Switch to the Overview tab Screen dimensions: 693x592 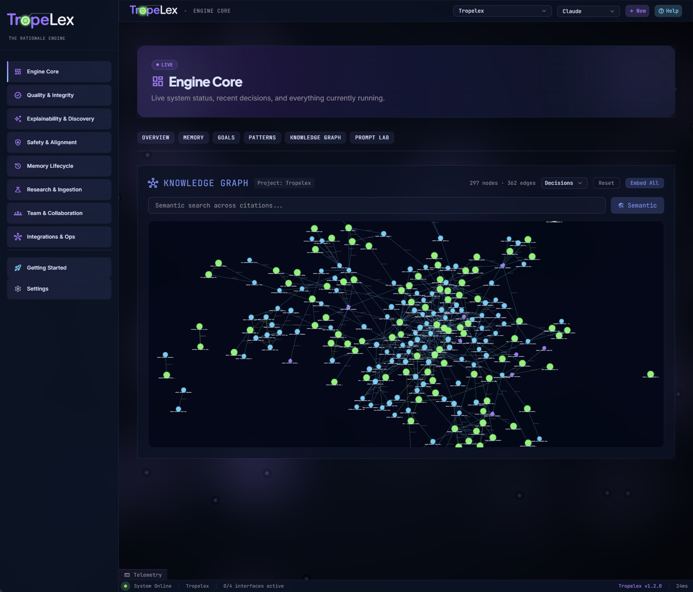pos(156,138)
